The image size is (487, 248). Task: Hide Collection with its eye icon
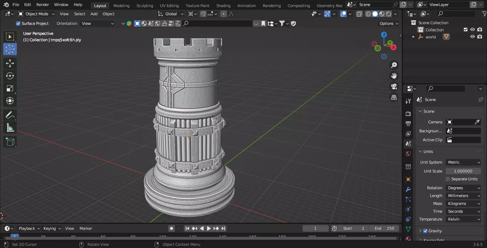pyautogui.click(x=472, y=30)
